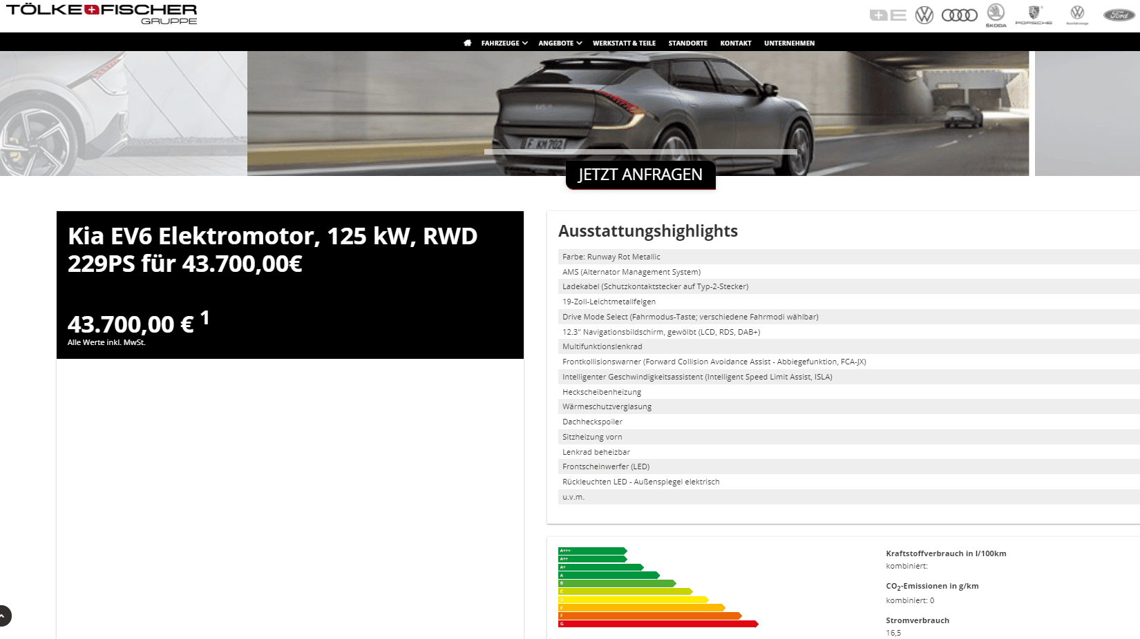Open the Standorte menu item
This screenshot has height=639, width=1140.
click(x=687, y=43)
